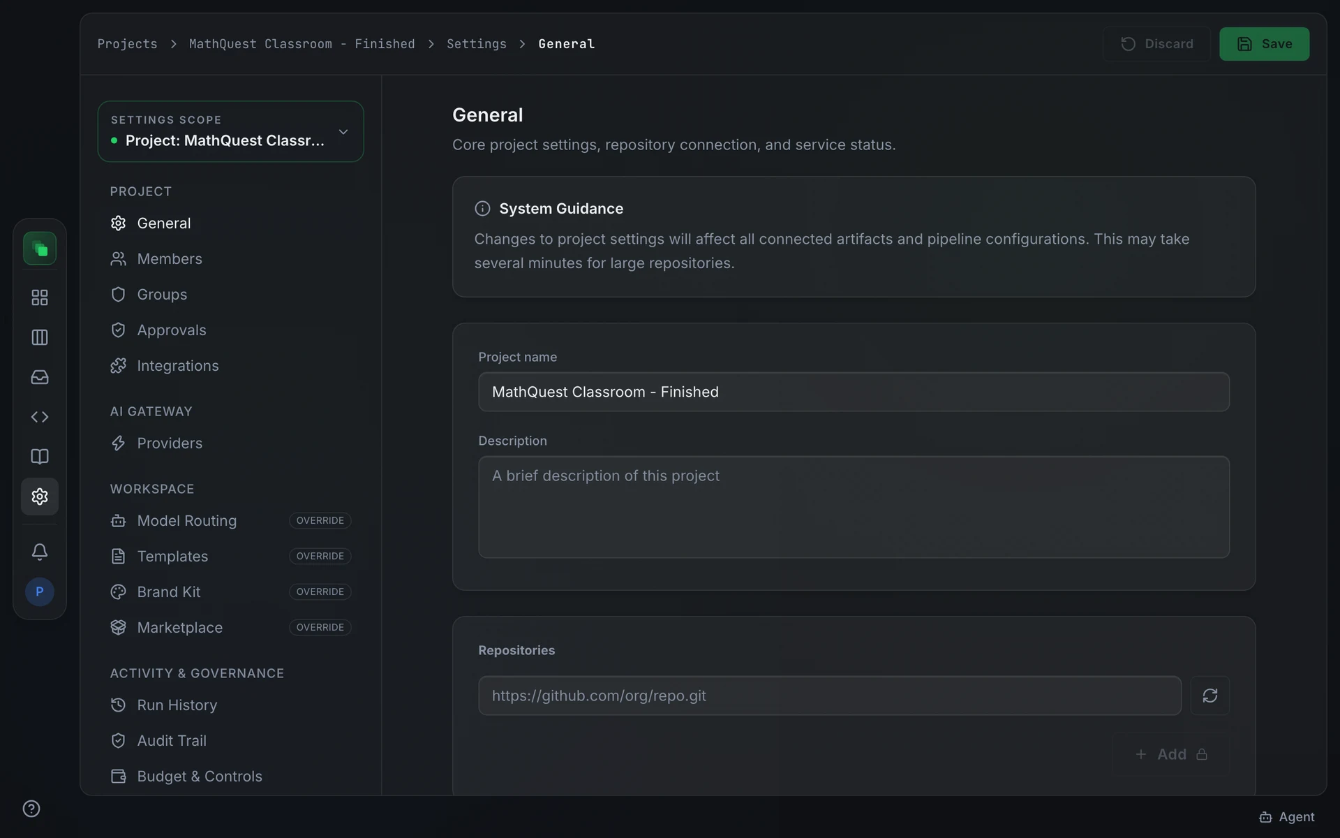Click OVERRIDE badge next to Brand Kit
This screenshot has height=838, width=1340.
coord(320,592)
